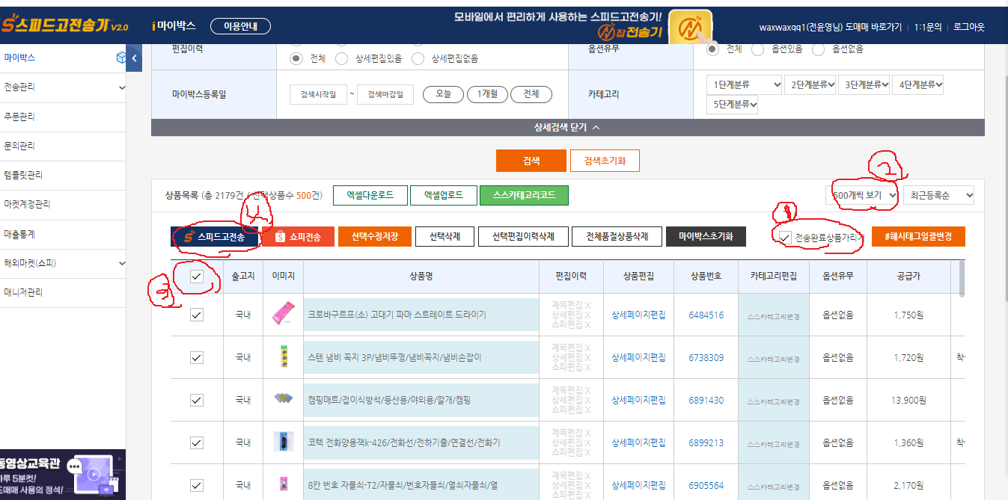The image size is (1008, 500).
Task: Select the 옵션없음 radio button
Action: pos(818,49)
